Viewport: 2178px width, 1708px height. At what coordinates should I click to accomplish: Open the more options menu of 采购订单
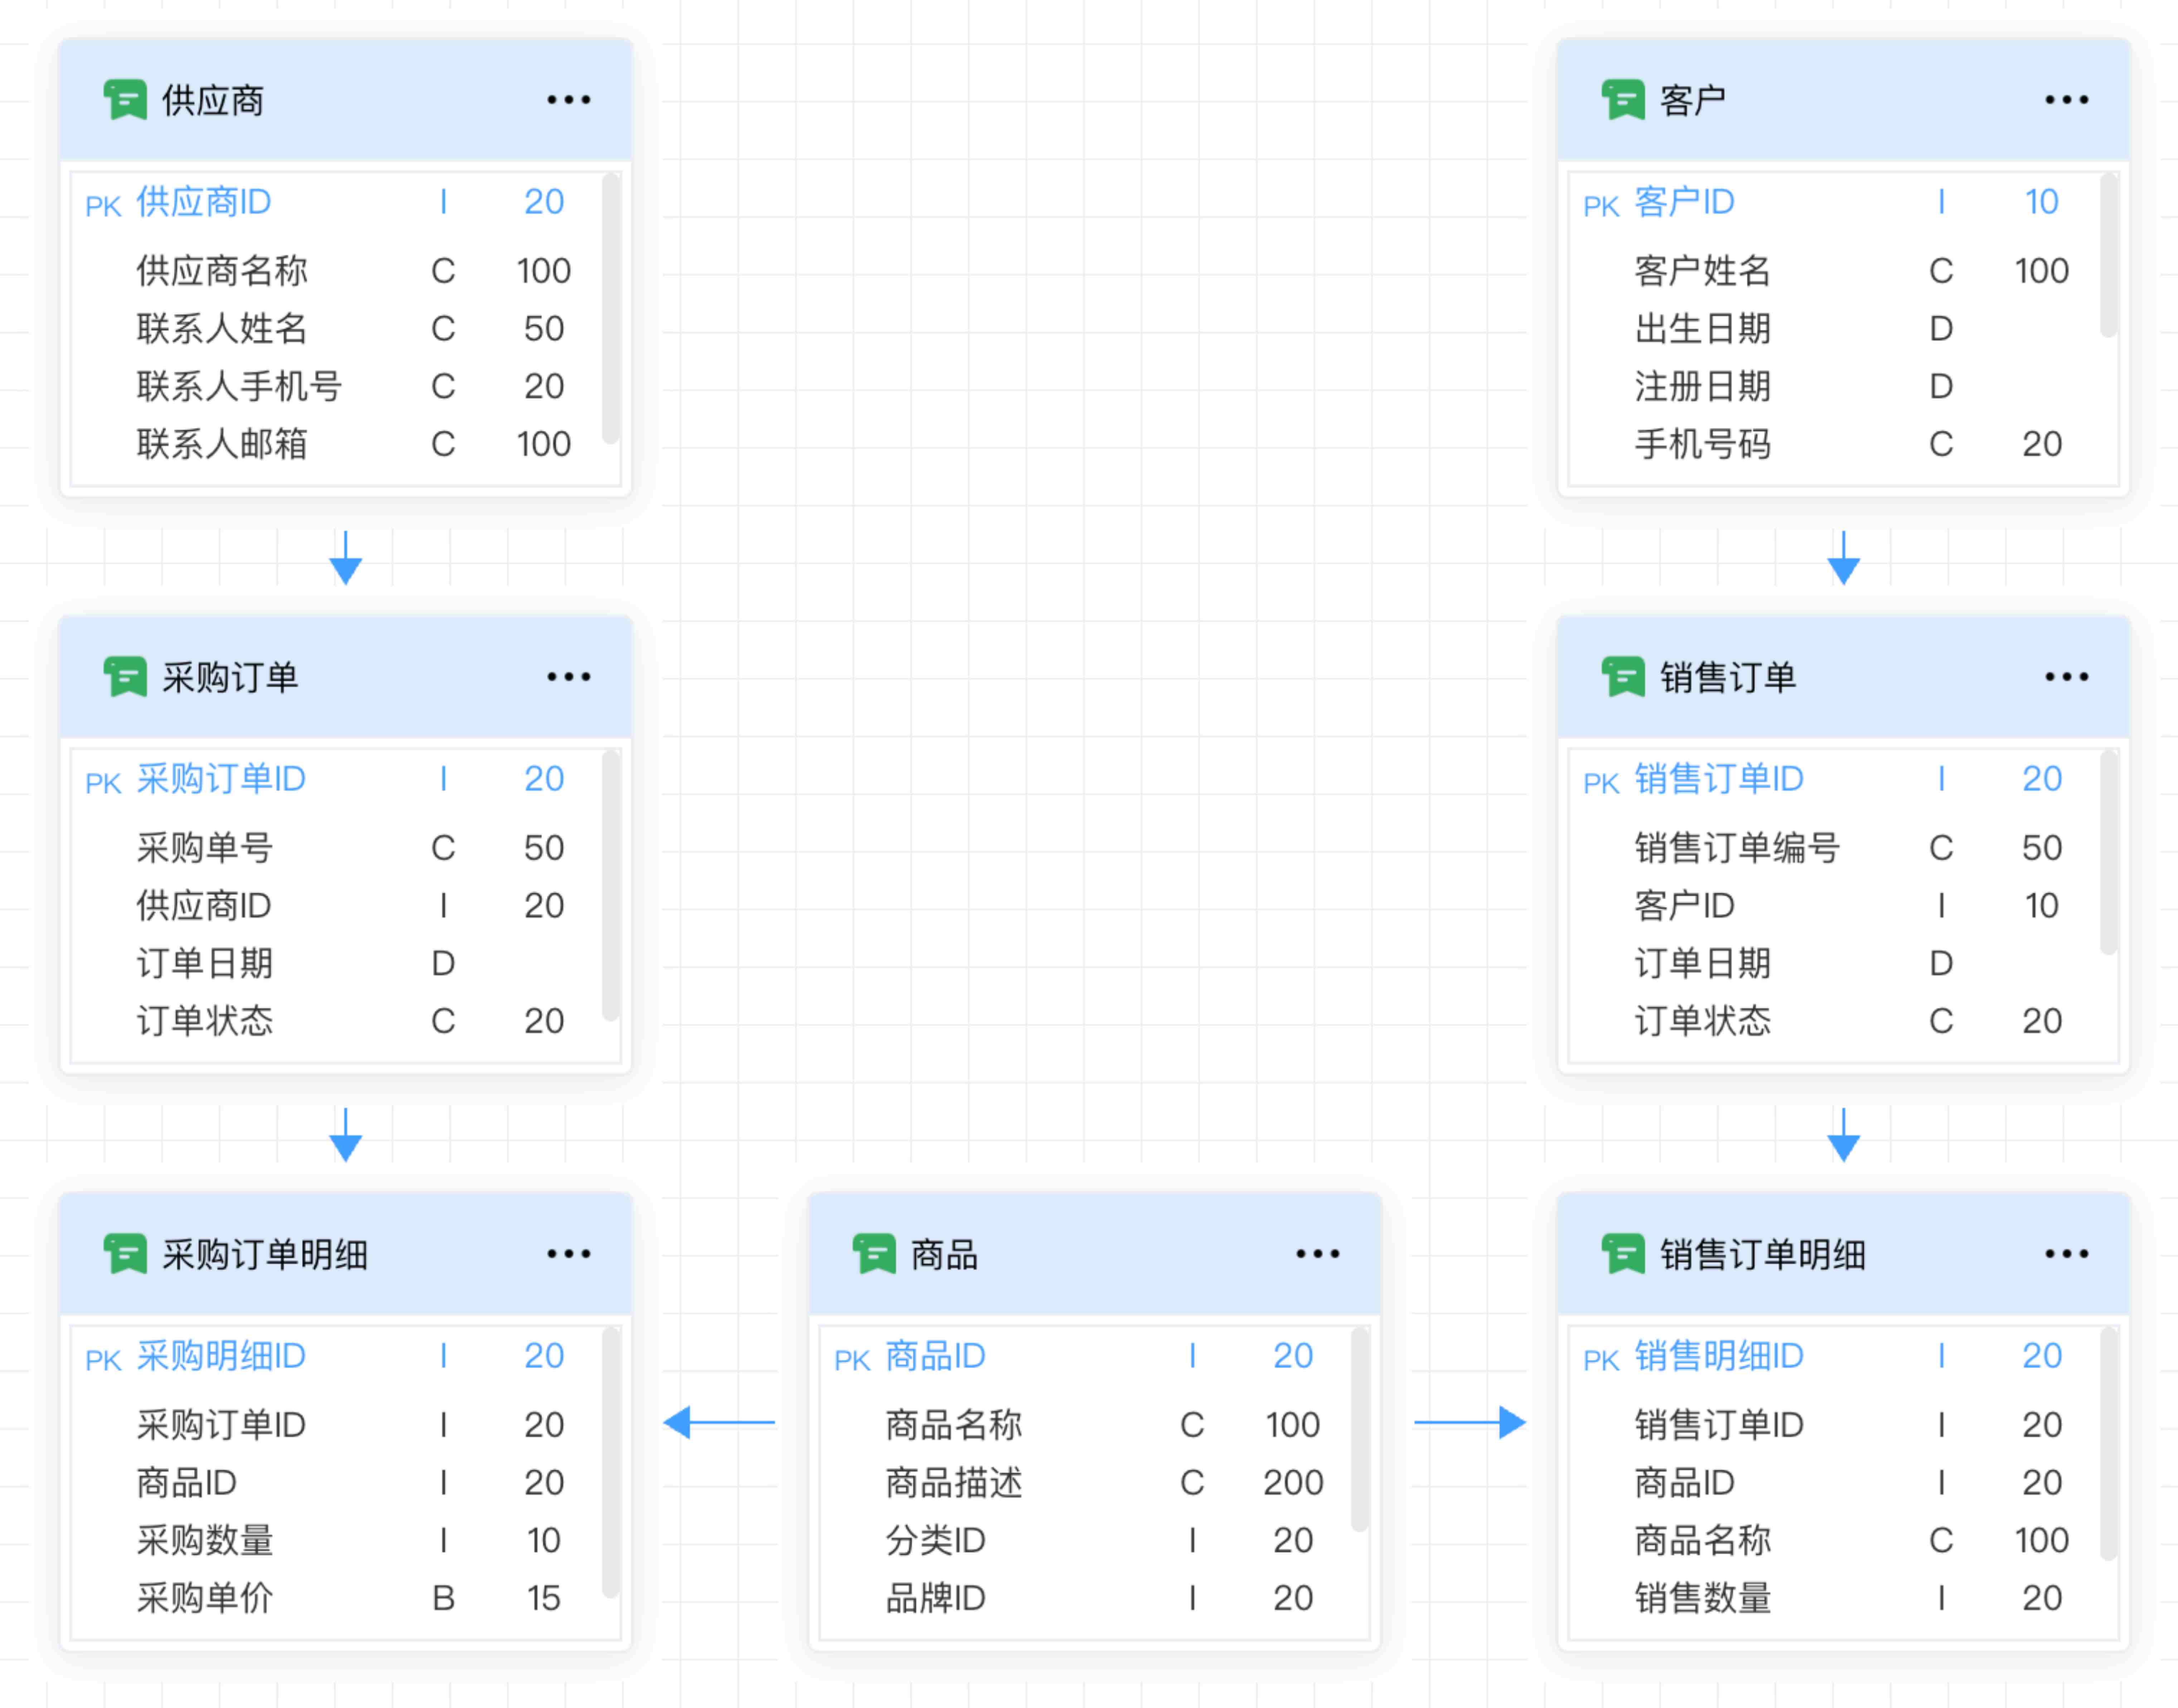pyautogui.click(x=568, y=677)
